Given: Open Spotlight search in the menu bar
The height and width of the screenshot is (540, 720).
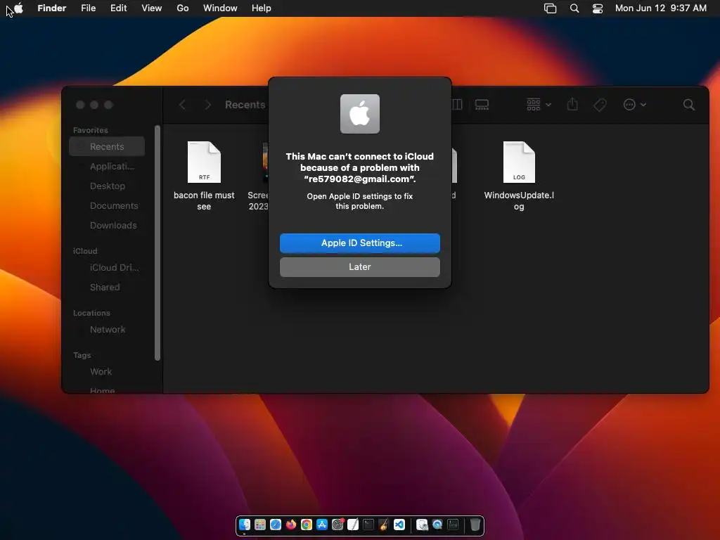Looking at the screenshot, I should click(574, 8).
